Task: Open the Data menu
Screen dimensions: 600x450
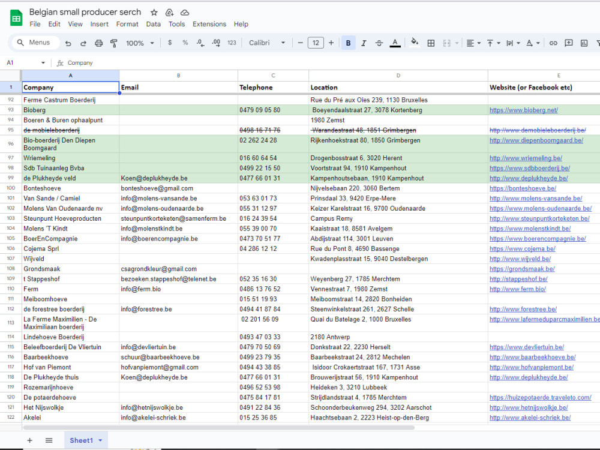Action: 154,24
